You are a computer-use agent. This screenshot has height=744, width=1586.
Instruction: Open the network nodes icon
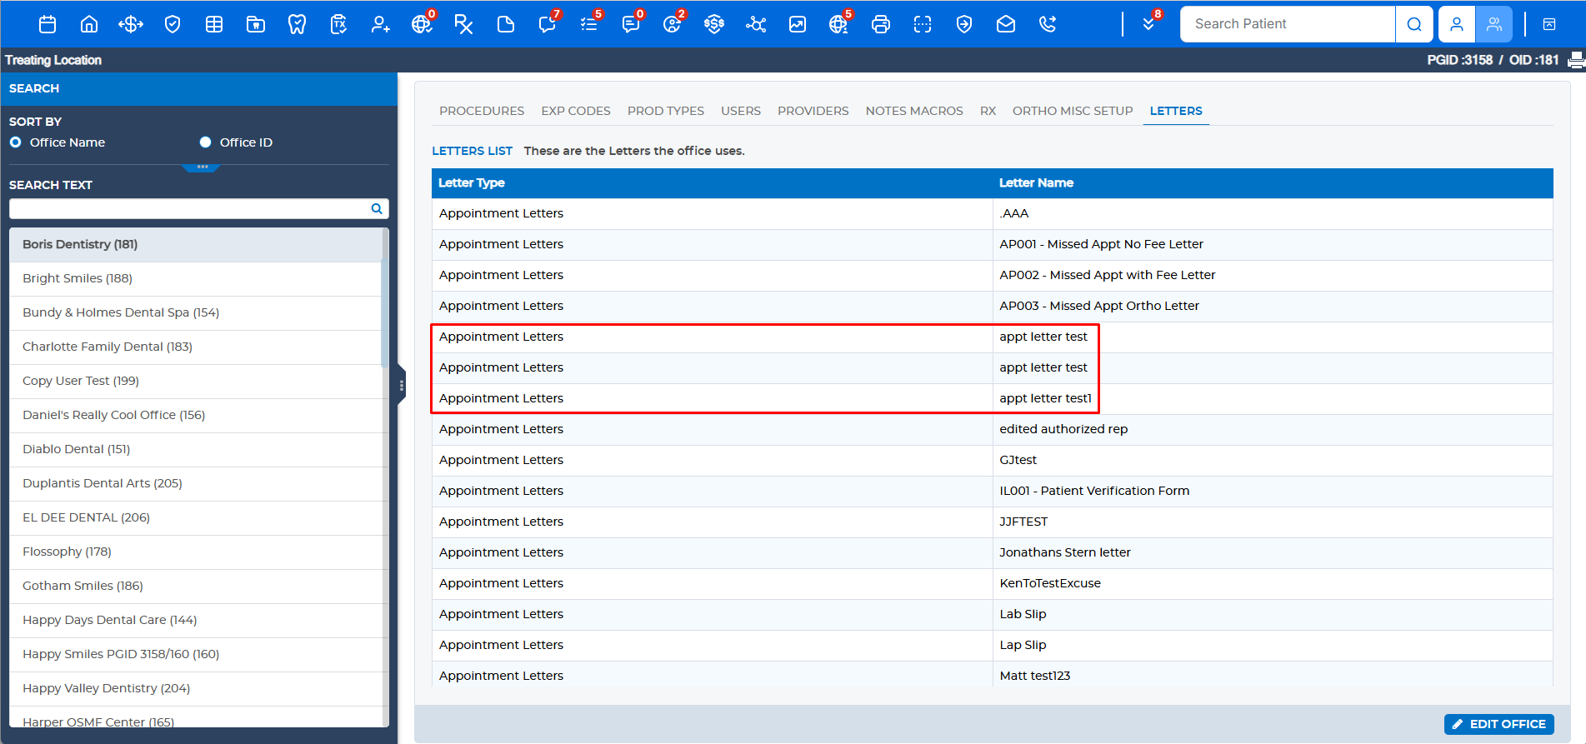coord(756,24)
